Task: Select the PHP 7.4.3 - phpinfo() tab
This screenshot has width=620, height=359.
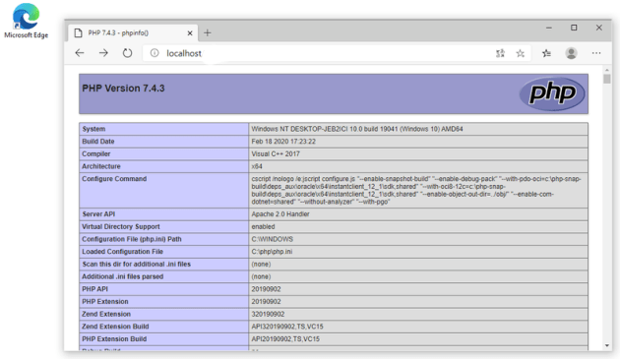Action: [133, 33]
